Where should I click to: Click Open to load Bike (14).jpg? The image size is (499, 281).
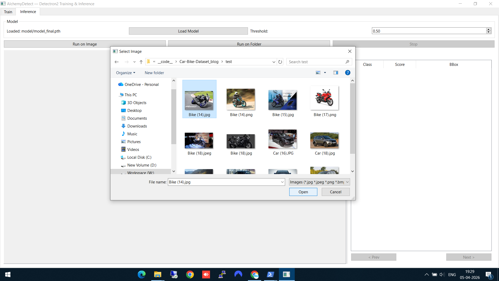(303, 192)
